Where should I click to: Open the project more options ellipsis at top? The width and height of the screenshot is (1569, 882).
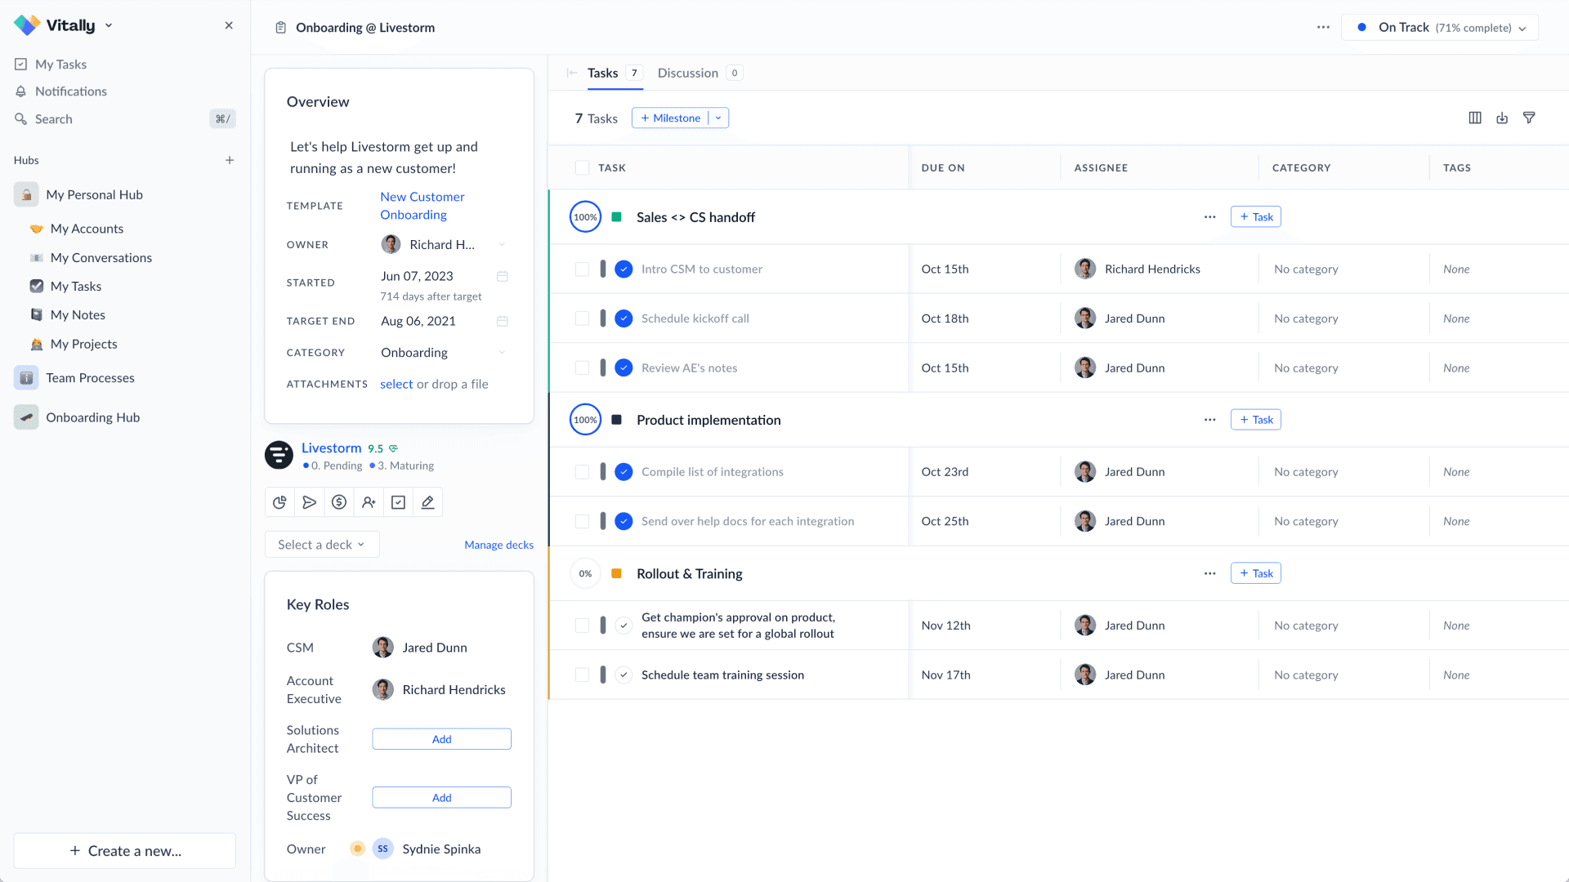pos(1323,27)
